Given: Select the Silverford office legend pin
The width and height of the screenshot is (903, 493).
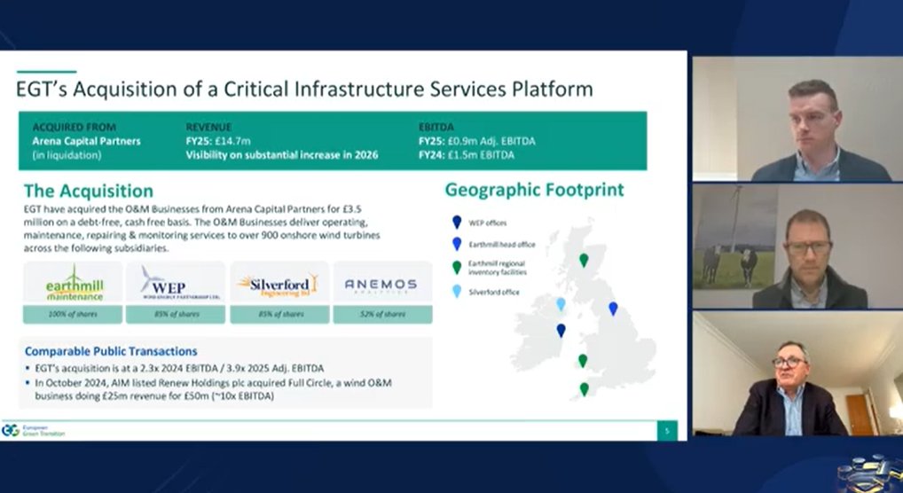Looking at the screenshot, I should [457, 292].
